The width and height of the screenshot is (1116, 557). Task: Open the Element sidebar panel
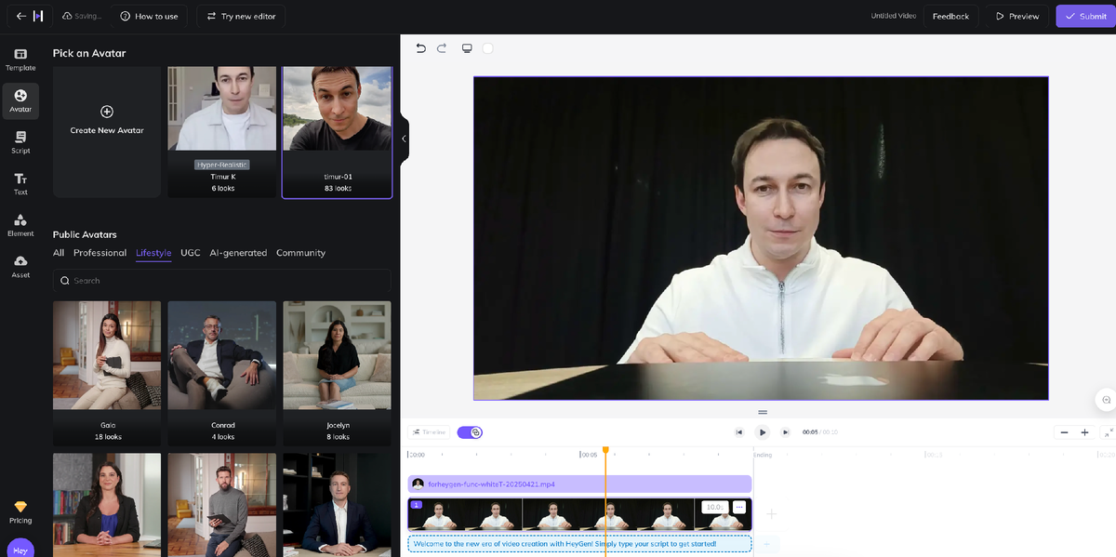20,225
